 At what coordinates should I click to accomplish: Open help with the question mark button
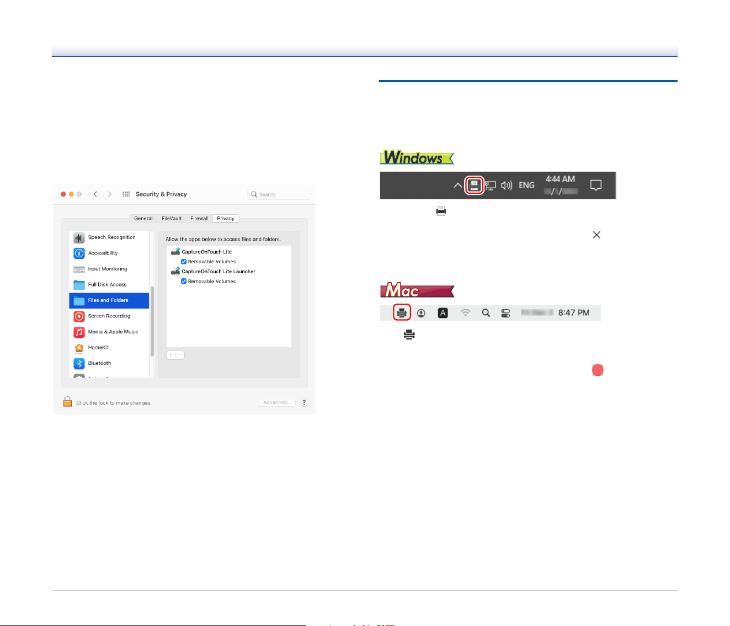[304, 402]
